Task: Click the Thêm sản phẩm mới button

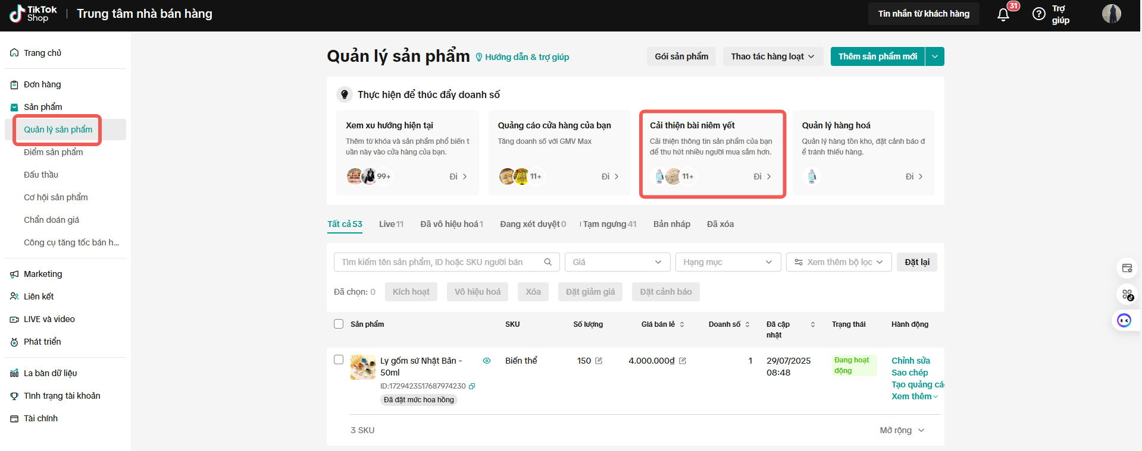Action: click(877, 56)
